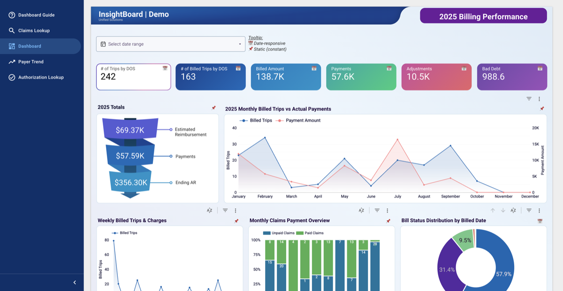Toggle Payment Amount legend in monthly chart
The height and width of the screenshot is (291, 563).
point(298,120)
